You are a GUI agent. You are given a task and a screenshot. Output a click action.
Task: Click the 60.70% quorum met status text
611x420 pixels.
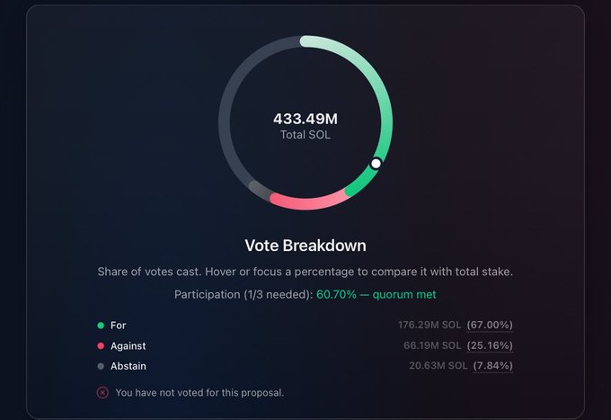tap(376, 294)
